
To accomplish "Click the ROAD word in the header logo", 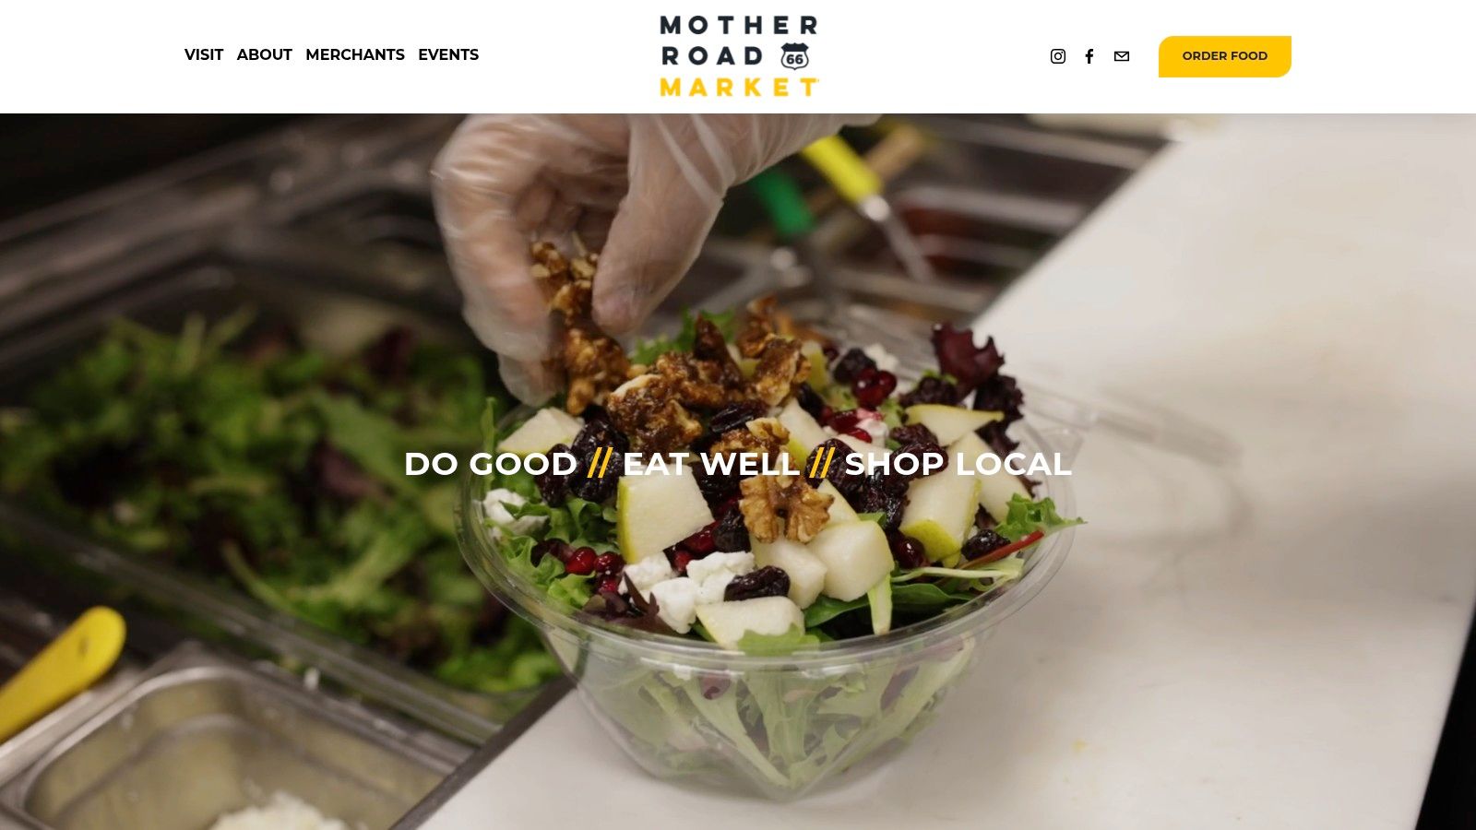I will point(712,56).
